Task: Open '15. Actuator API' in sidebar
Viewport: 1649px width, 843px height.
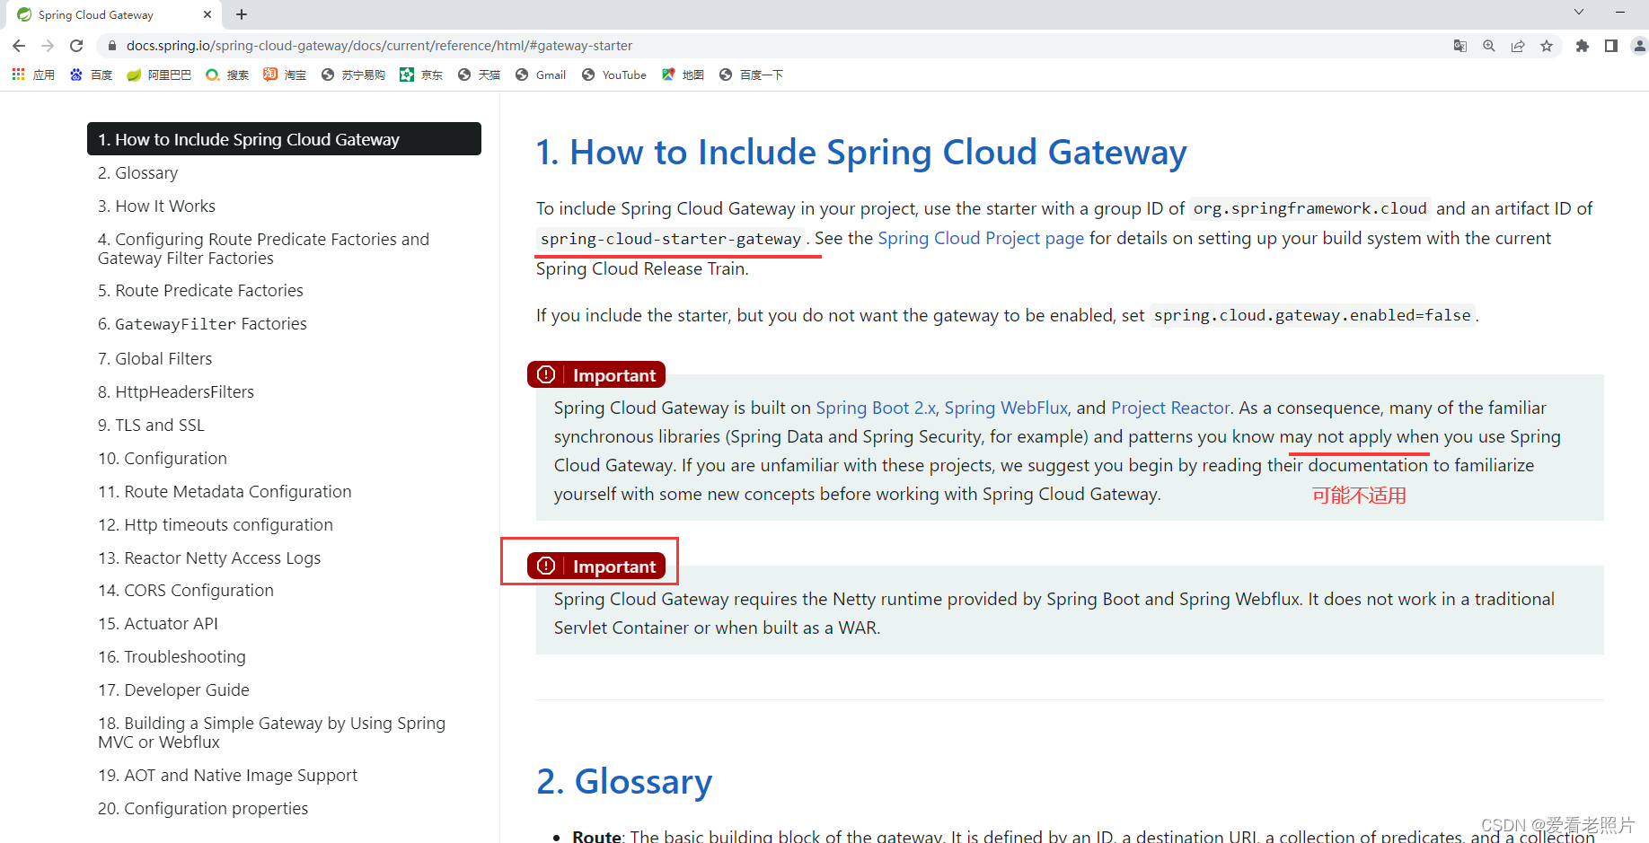Action: [x=158, y=623]
